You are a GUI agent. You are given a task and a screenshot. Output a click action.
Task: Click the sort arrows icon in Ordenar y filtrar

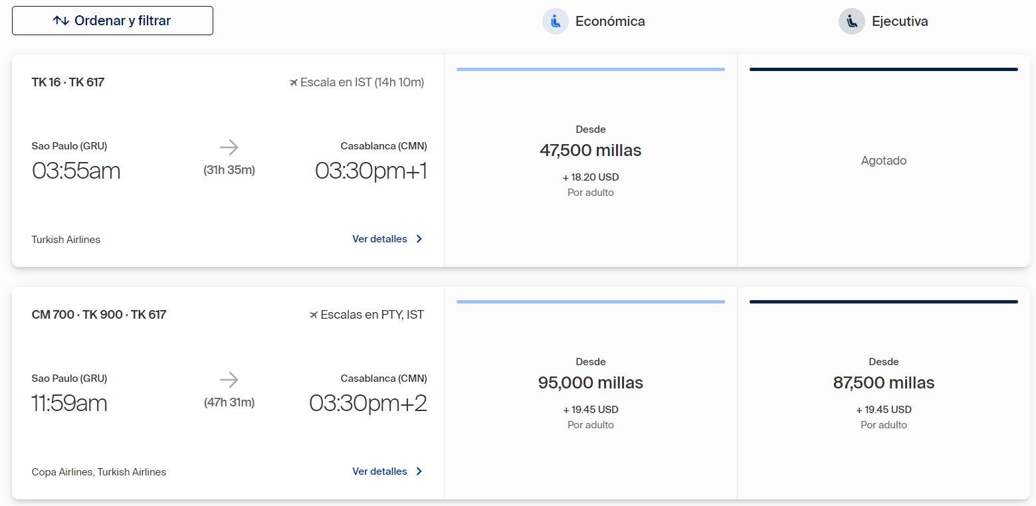61,21
